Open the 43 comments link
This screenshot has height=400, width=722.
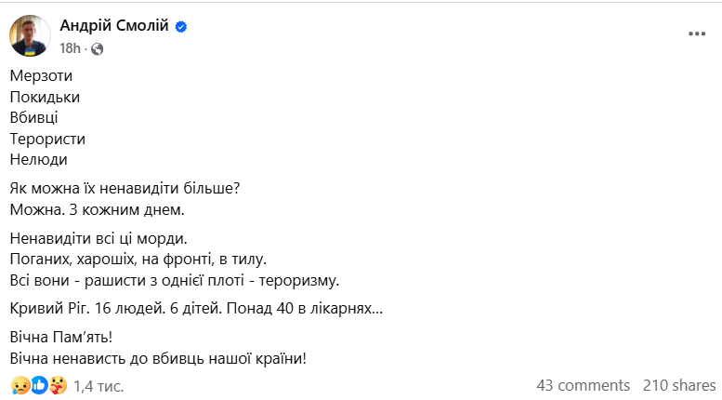click(x=583, y=385)
